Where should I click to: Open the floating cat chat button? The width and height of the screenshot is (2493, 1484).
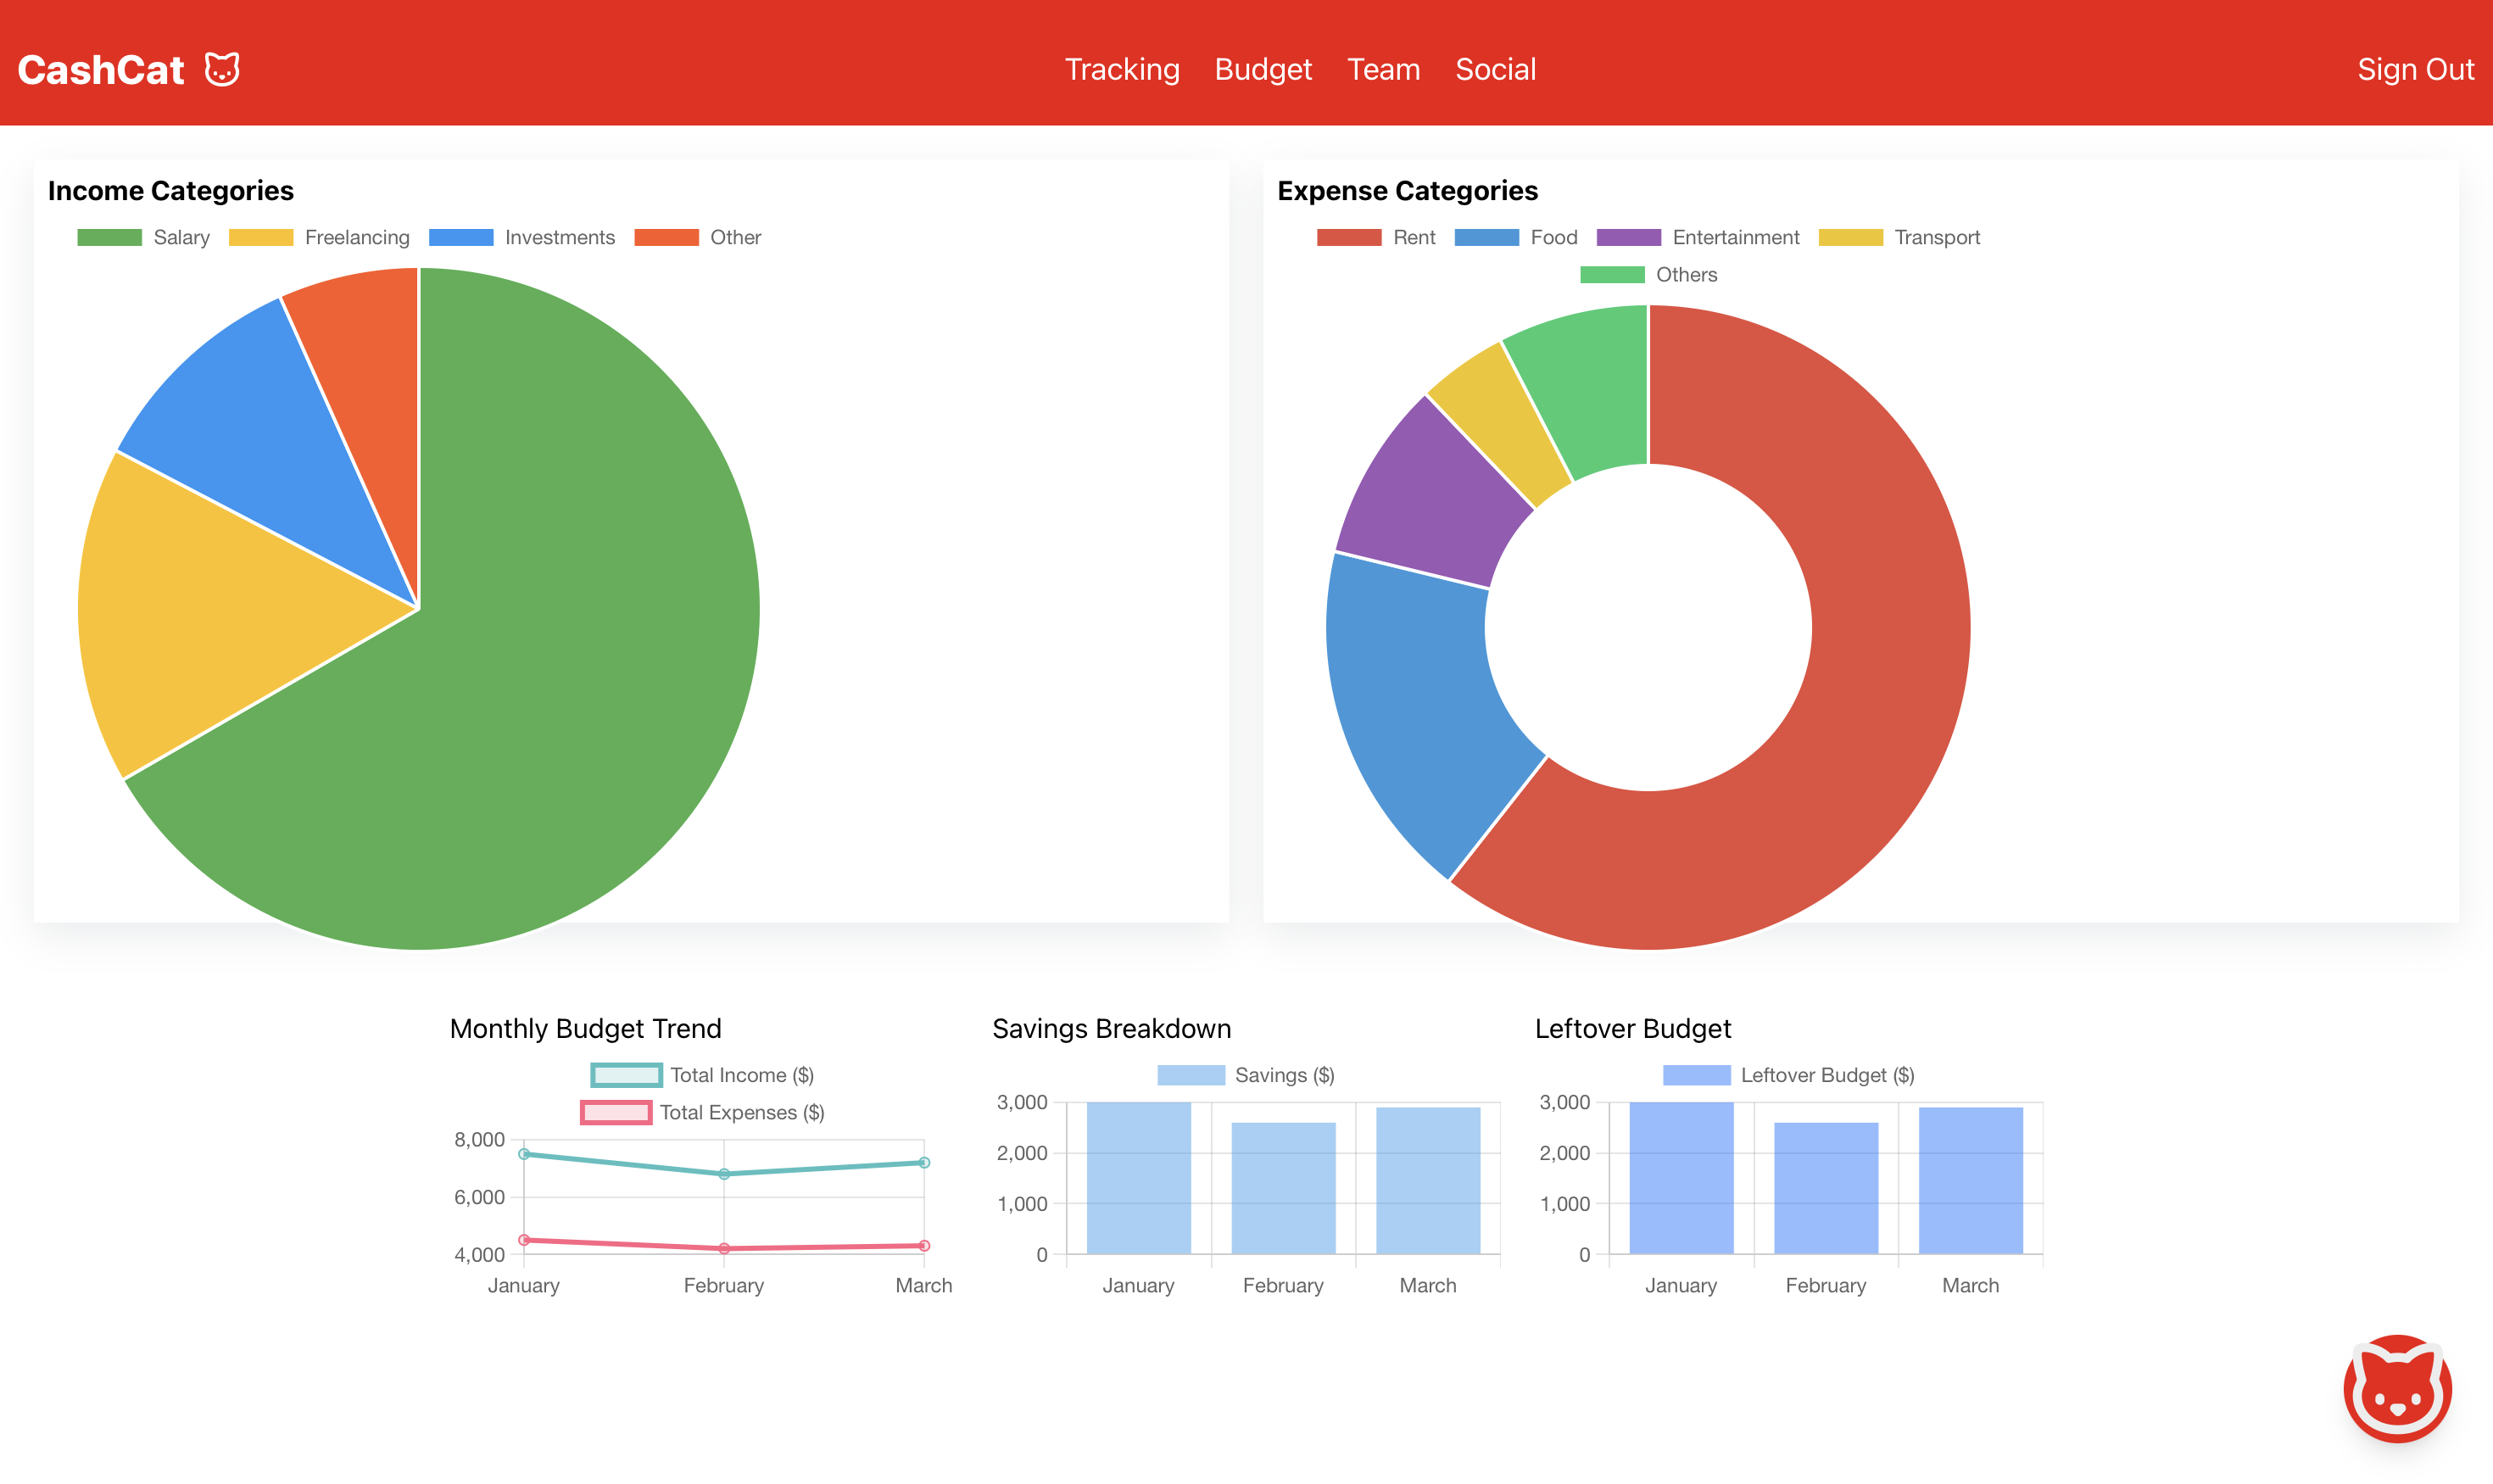tap(2396, 1388)
